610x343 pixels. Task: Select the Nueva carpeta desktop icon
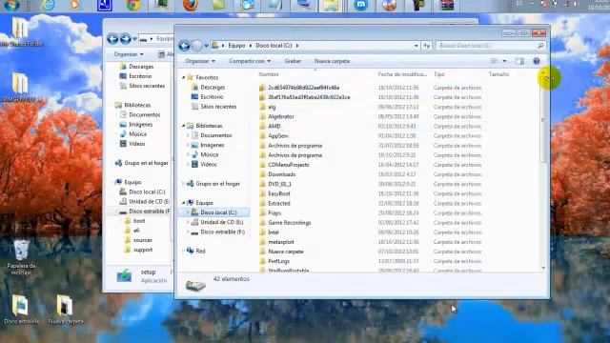click(66, 310)
